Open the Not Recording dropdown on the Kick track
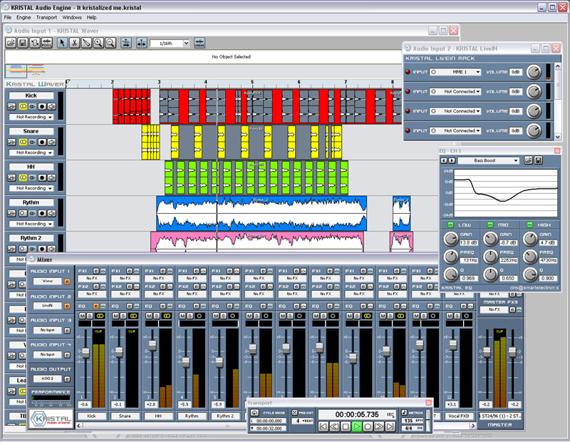570x442 pixels. (x=31, y=117)
